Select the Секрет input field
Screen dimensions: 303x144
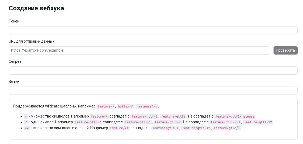coord(153,70)
